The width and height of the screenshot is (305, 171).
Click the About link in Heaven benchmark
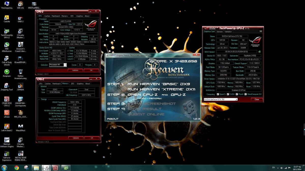click(x=113, y=119)
